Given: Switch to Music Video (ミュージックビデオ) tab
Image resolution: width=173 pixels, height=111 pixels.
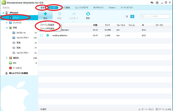Looking at the screenshot, I should (x=81, y=8).
